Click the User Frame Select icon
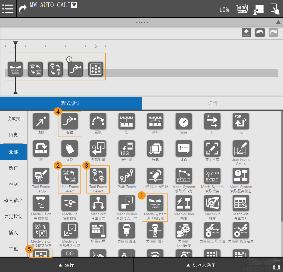The height and width of the screenshot is (272, 283). point(70,176)
